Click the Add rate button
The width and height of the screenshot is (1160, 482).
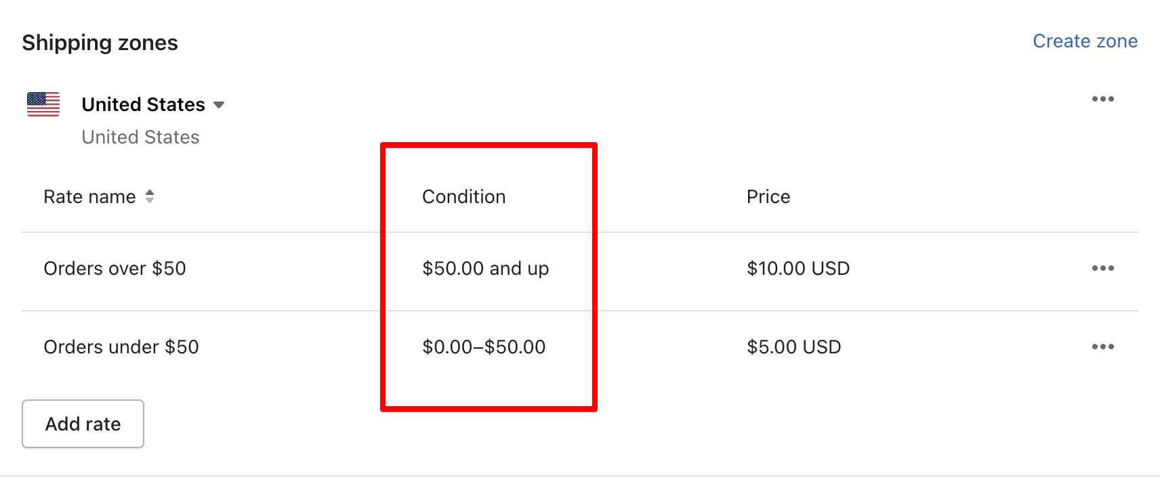[x=83, y=424]
